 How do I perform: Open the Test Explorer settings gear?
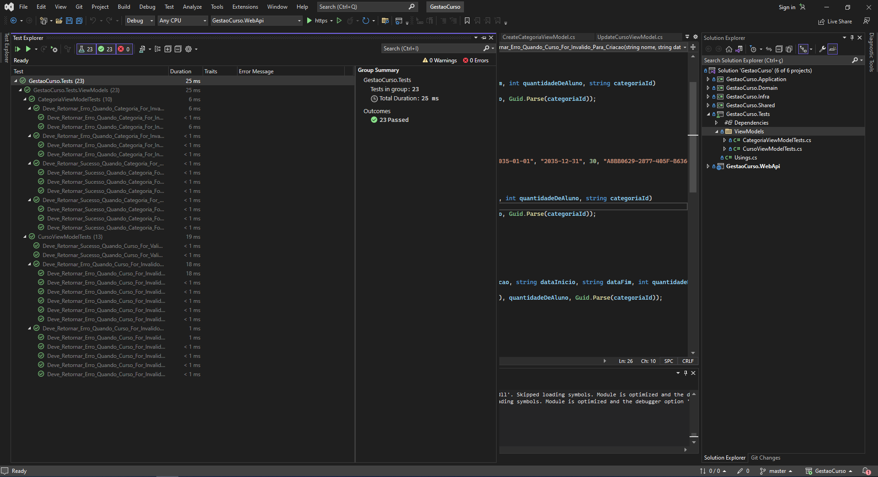188,49
